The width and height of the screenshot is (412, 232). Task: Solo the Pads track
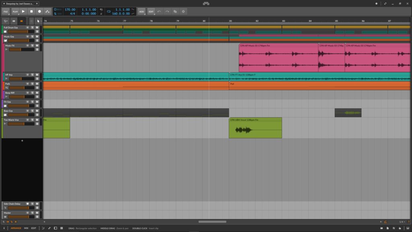tap(32, 84)
